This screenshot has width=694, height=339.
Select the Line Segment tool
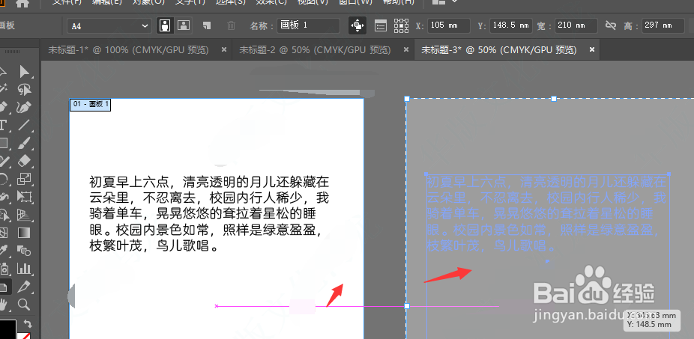click(x=24, y=125)
